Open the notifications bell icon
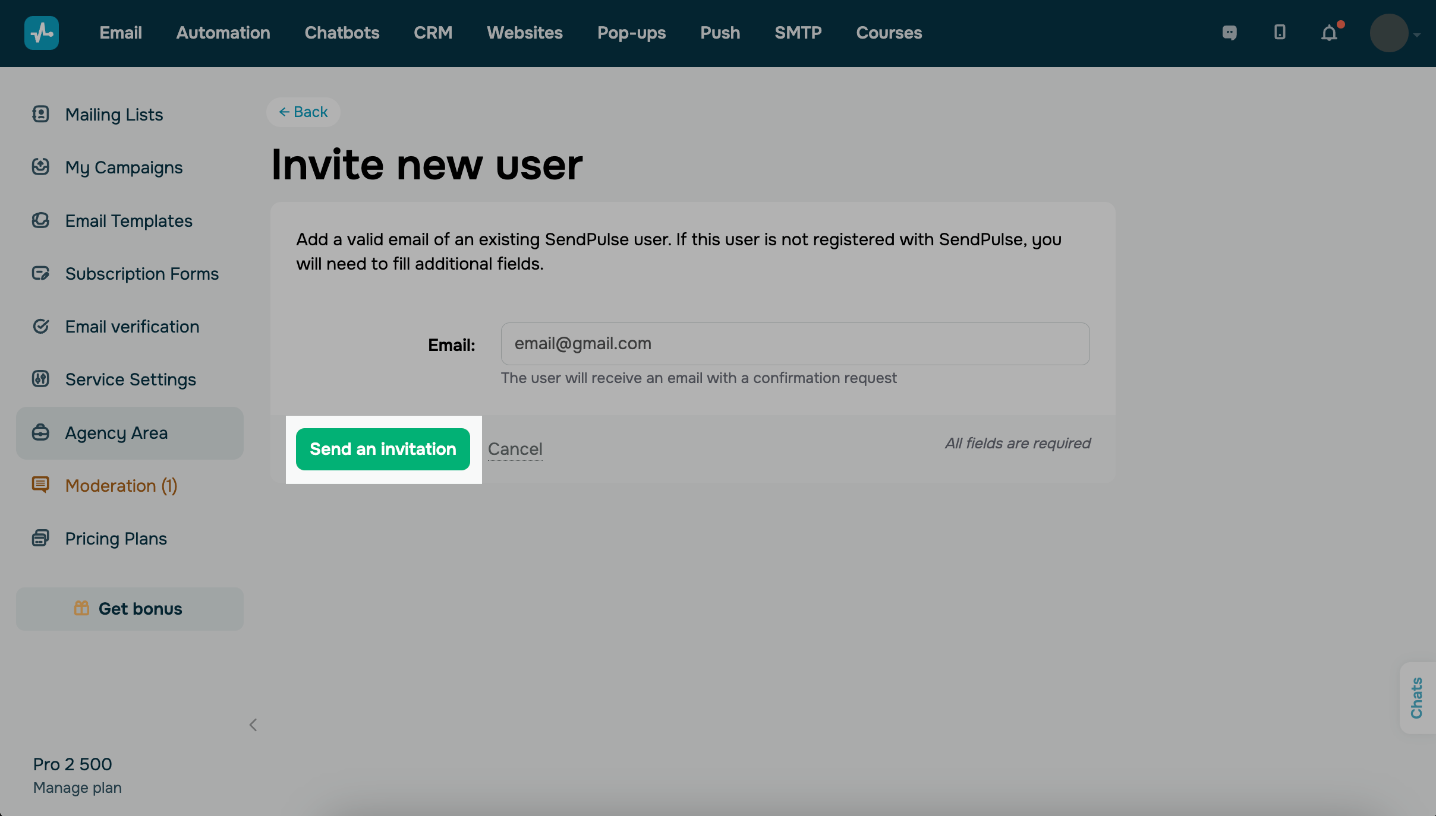This screenshot has width=1436, height=816. [1329, 33]
